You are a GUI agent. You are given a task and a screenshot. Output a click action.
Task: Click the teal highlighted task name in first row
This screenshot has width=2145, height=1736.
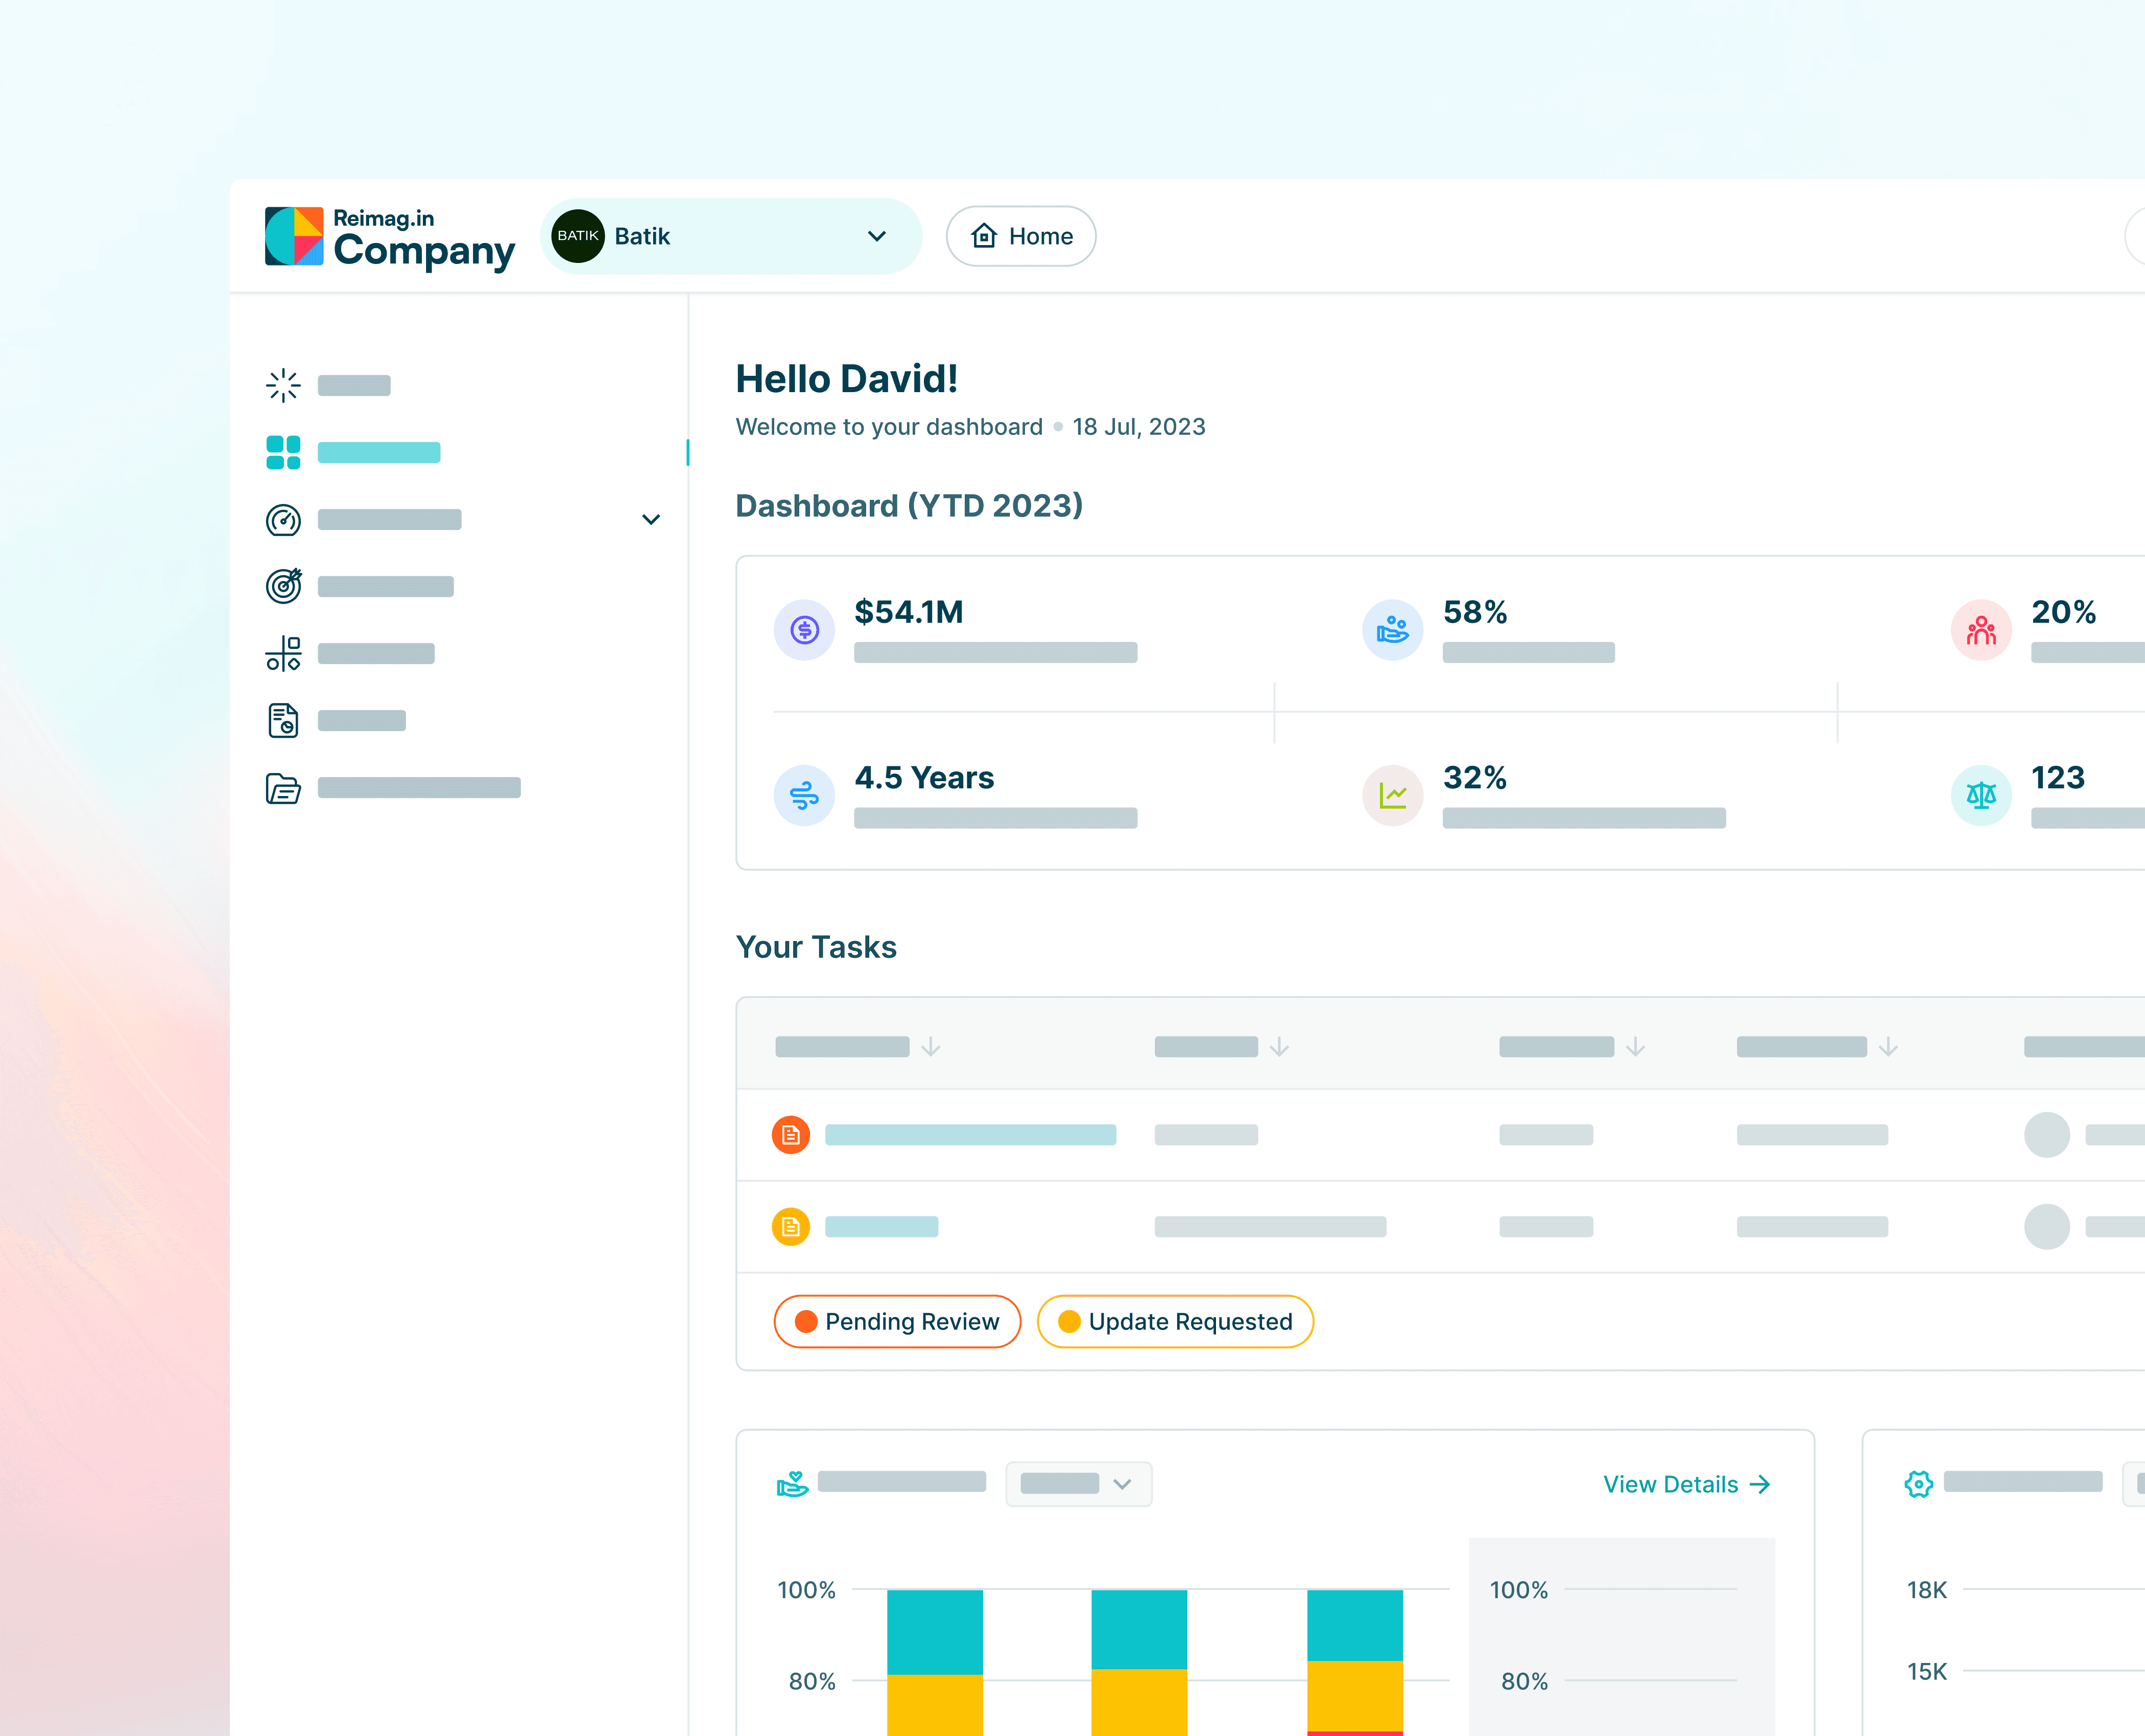point(970,1134)
